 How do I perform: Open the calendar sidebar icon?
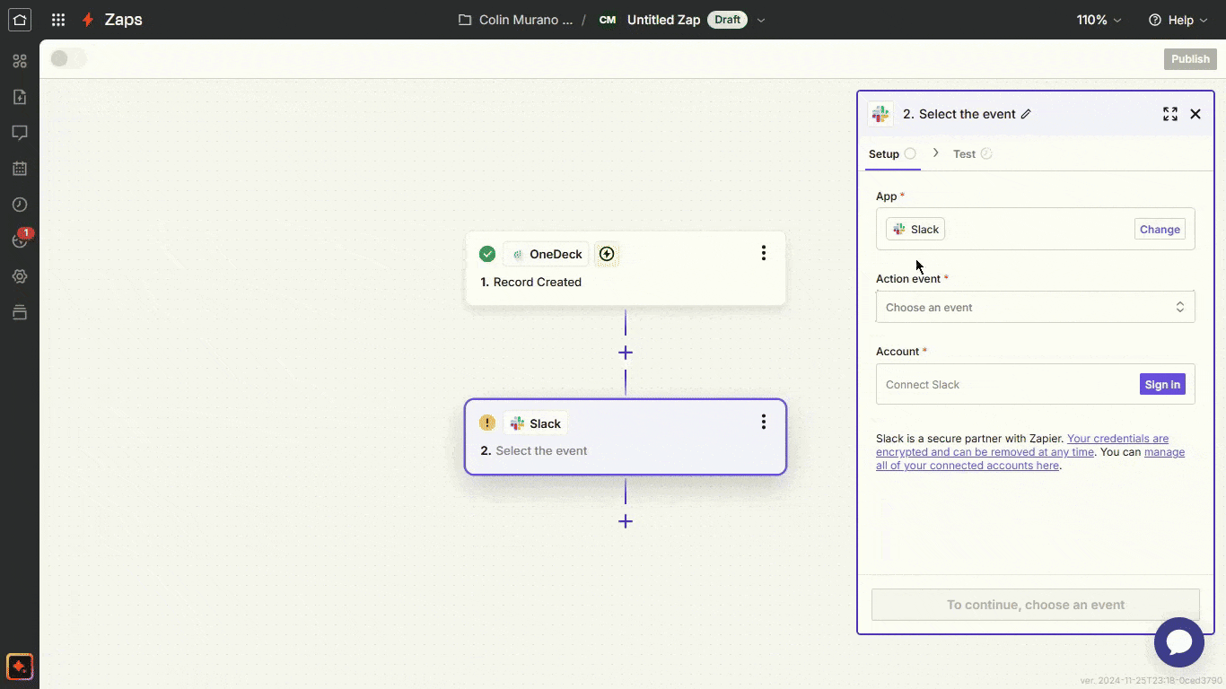pos(20,169)
